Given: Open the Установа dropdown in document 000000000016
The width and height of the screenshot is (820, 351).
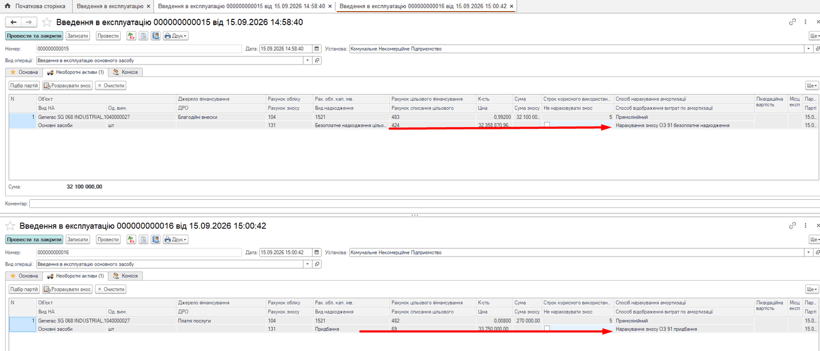Looking at the screenshot, I should click(x=808, y=253).
